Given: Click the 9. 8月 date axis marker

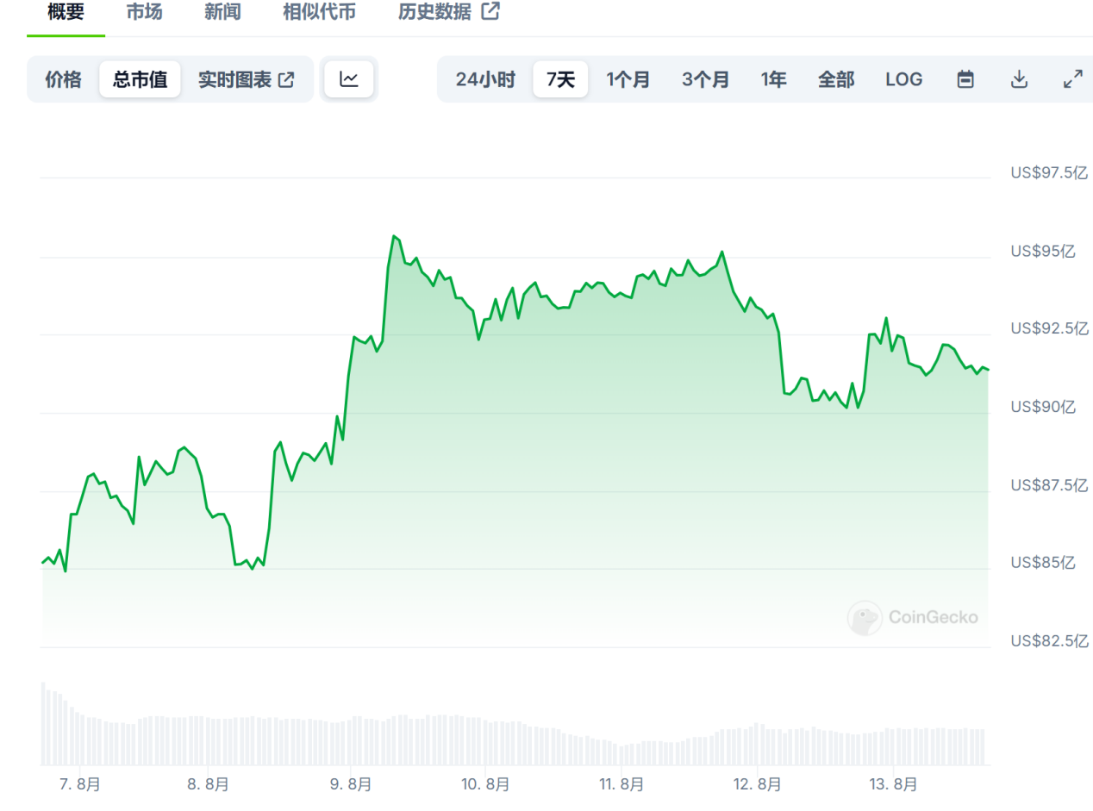Looking at the screenshot, I should tap(351, 784).
